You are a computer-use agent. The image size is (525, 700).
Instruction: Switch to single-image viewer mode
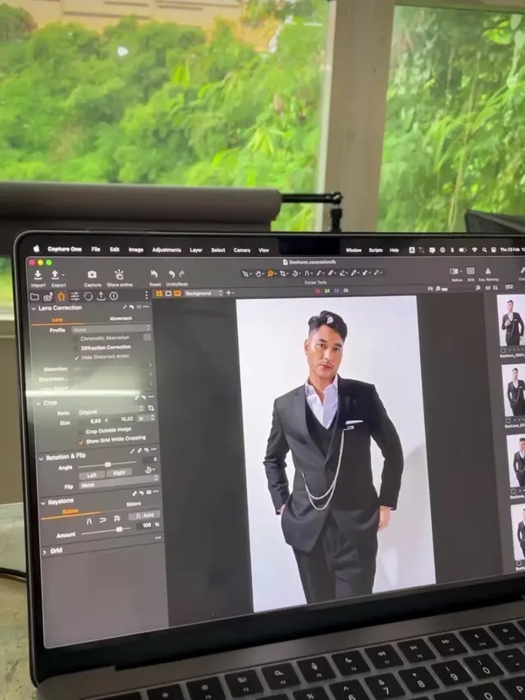tap(168, 293)
